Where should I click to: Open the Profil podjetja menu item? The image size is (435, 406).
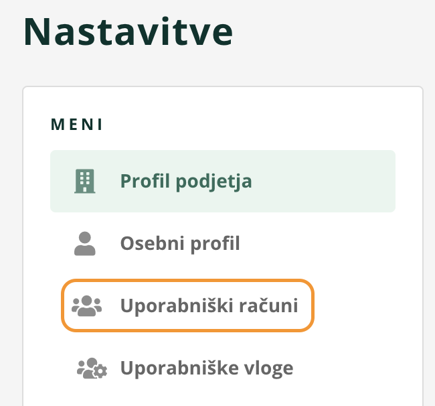[223, 181]
